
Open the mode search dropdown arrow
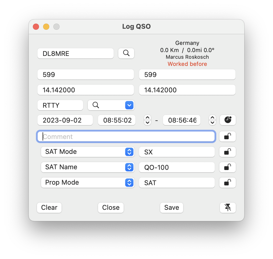click(x=129, y=105)
